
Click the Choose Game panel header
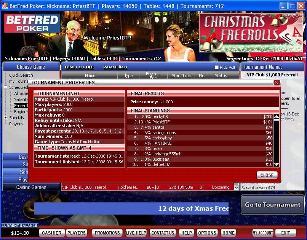(x=31, y=67)
